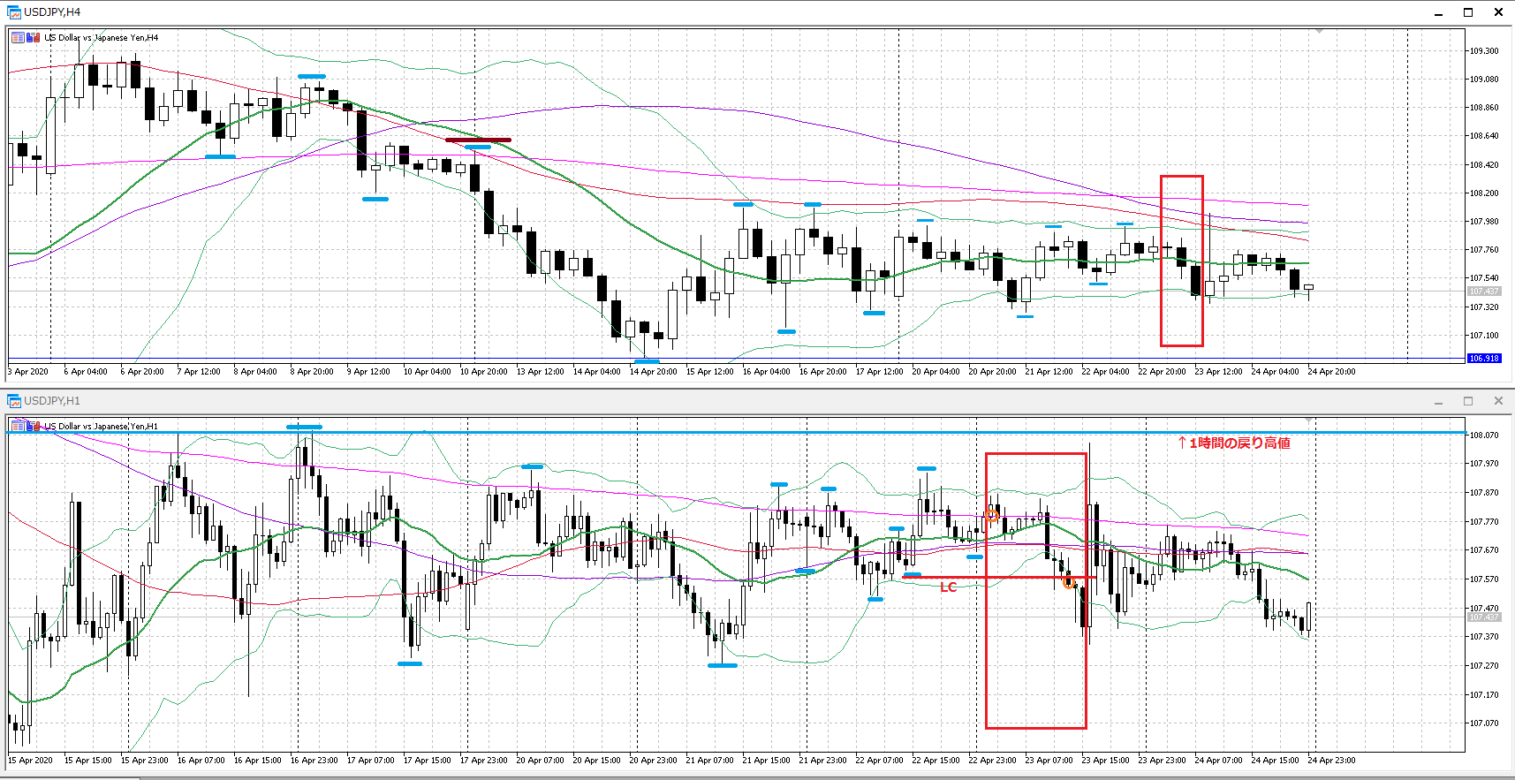1515x780 pixels.
Task: Click '24 Apr 23:00' on the H1 time axis
Action: pyautogui.click(x=1331, y=761)
